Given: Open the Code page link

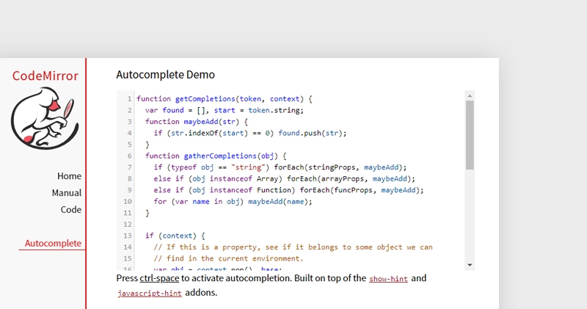Looking at the screenshot, I should coord(71,210).
